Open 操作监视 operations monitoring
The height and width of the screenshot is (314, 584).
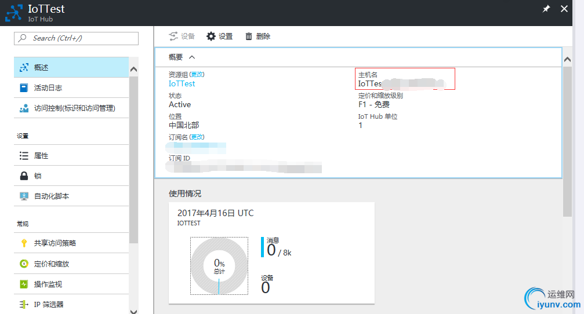pyautogui.click(x=71, y=284)
